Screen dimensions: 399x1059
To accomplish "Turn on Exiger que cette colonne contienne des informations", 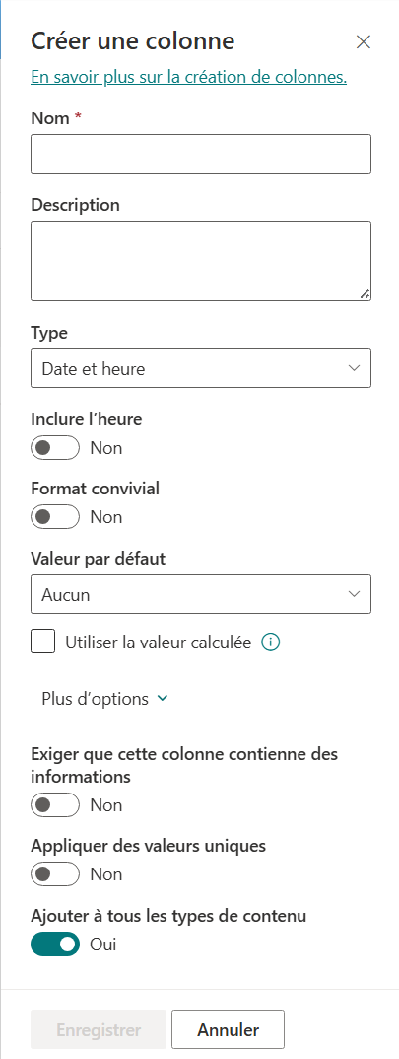I will 55,805.
